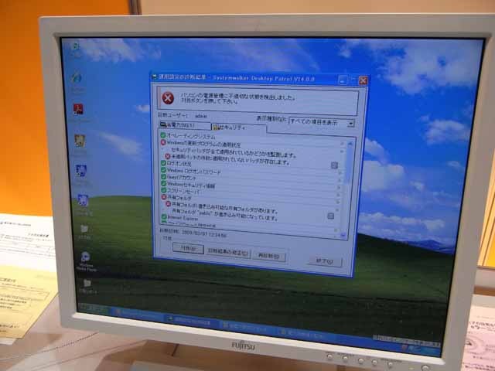
Task: Click the green check beside Windowsセキュリティ情報
Action: coord(163,183)
